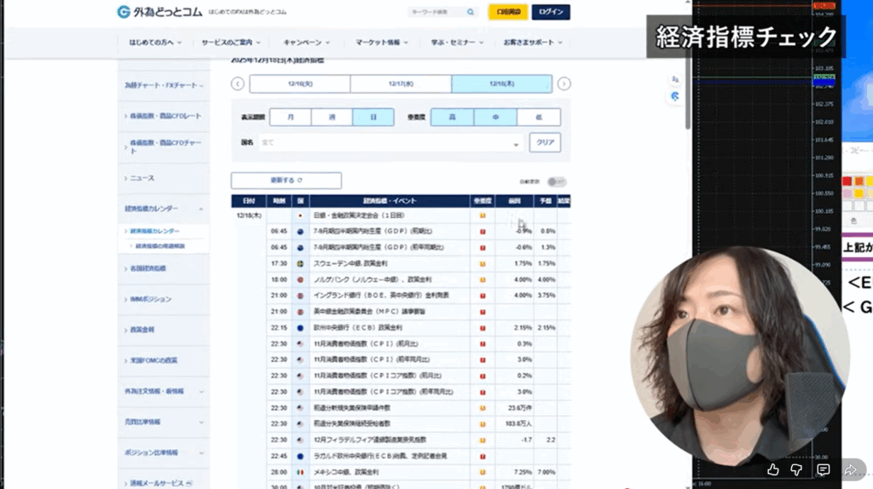Toggle the 低 importance filter
The width and height of the screenshot is (873, 489).
click(539, 118)
